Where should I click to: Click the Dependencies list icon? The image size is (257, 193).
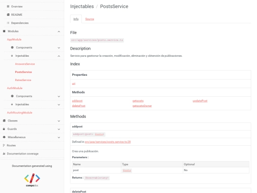8,23
